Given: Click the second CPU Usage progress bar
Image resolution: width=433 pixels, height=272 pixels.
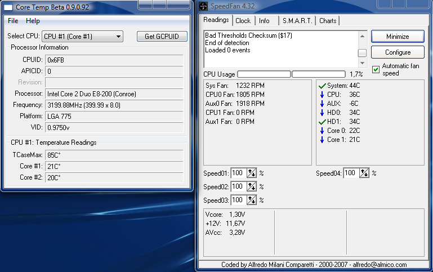Looking at the screenshot, I should (319, 74).
